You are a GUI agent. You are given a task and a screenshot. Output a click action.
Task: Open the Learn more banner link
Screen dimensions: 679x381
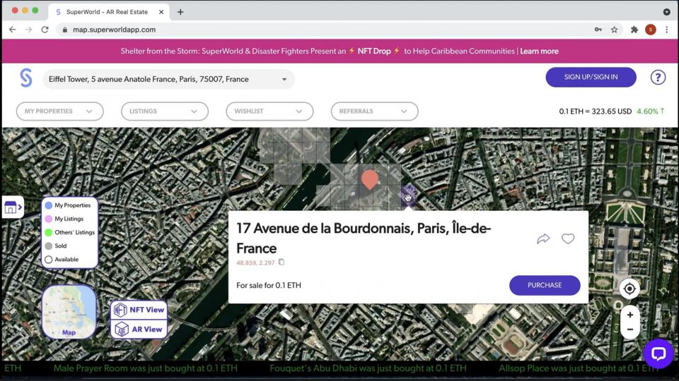539,51
